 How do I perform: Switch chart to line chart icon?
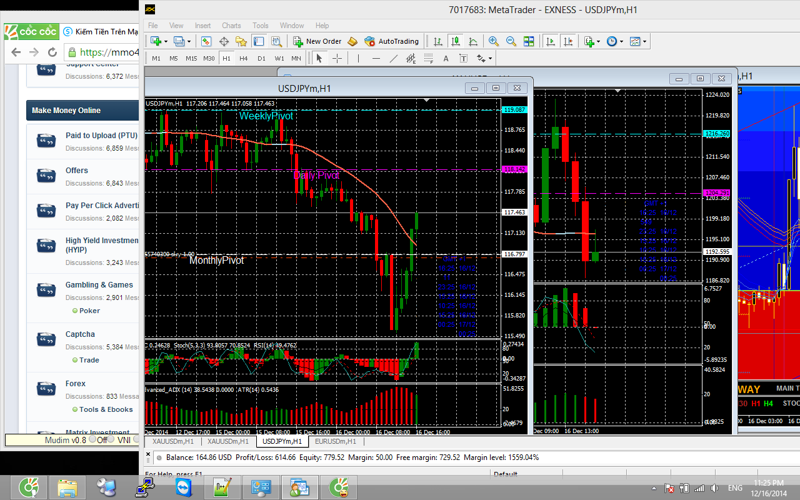473,41
